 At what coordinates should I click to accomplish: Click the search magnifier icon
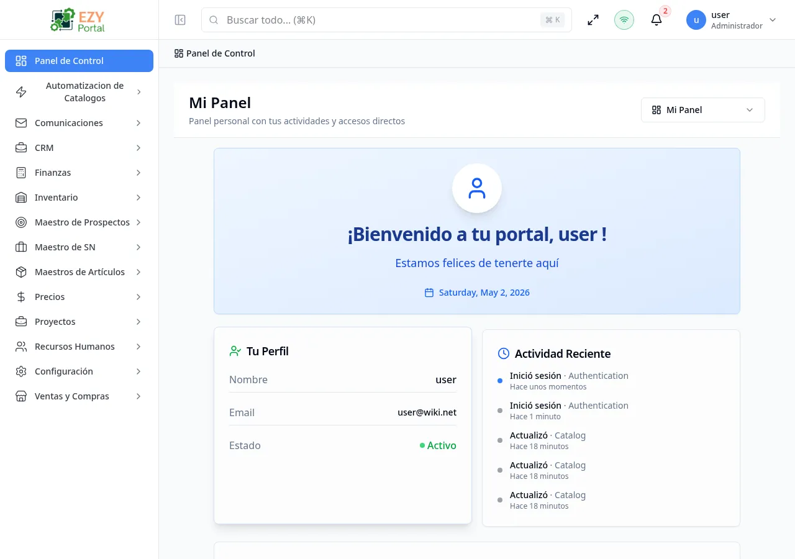pos(214,20)
